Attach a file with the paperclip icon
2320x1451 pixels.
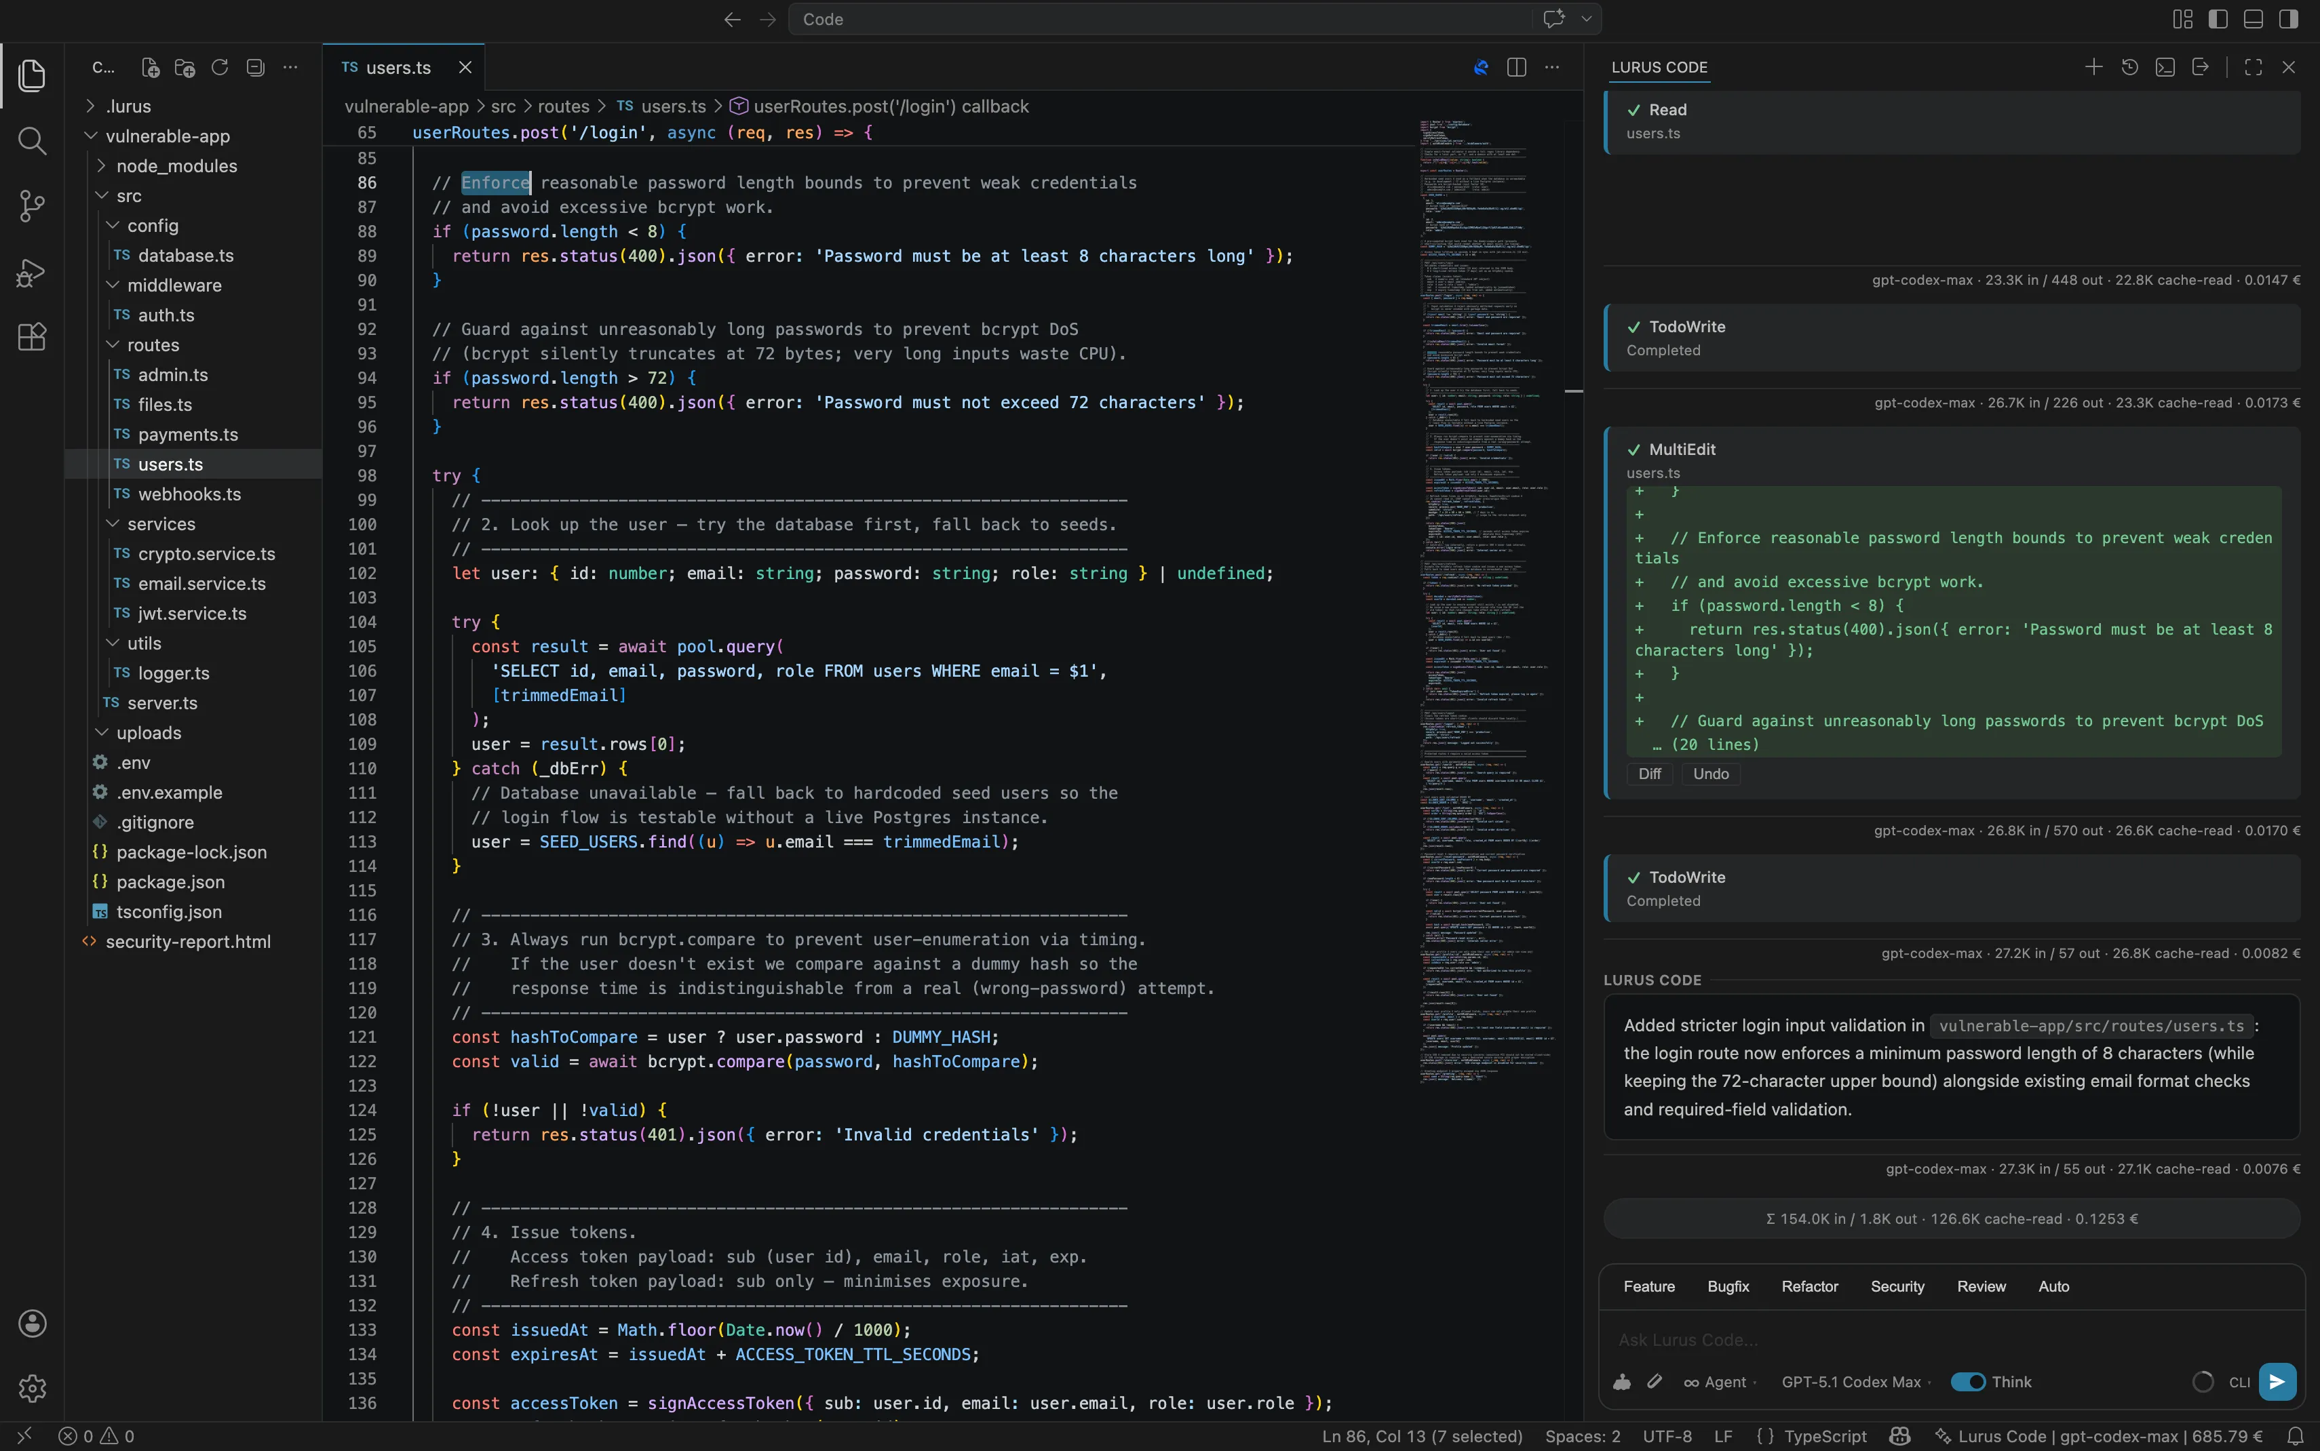[x=1655, y=1382]
